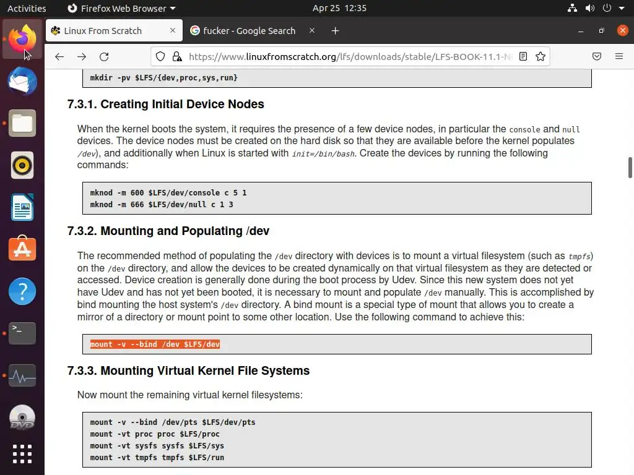Reload the current page
Viewport: 634px width, 475px height.
(x=104, y=56)
